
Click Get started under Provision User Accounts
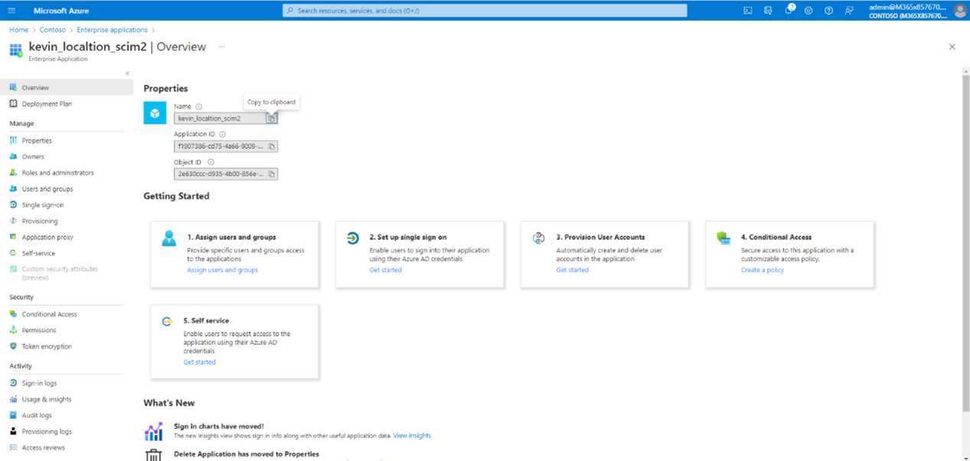point(573,270)
